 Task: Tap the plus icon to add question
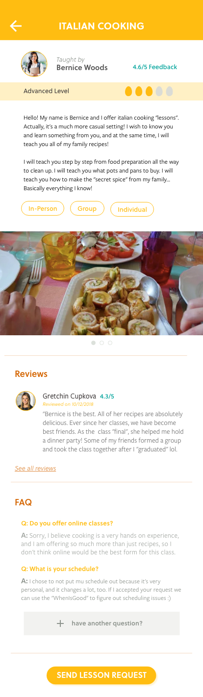[x=60, y=623]
